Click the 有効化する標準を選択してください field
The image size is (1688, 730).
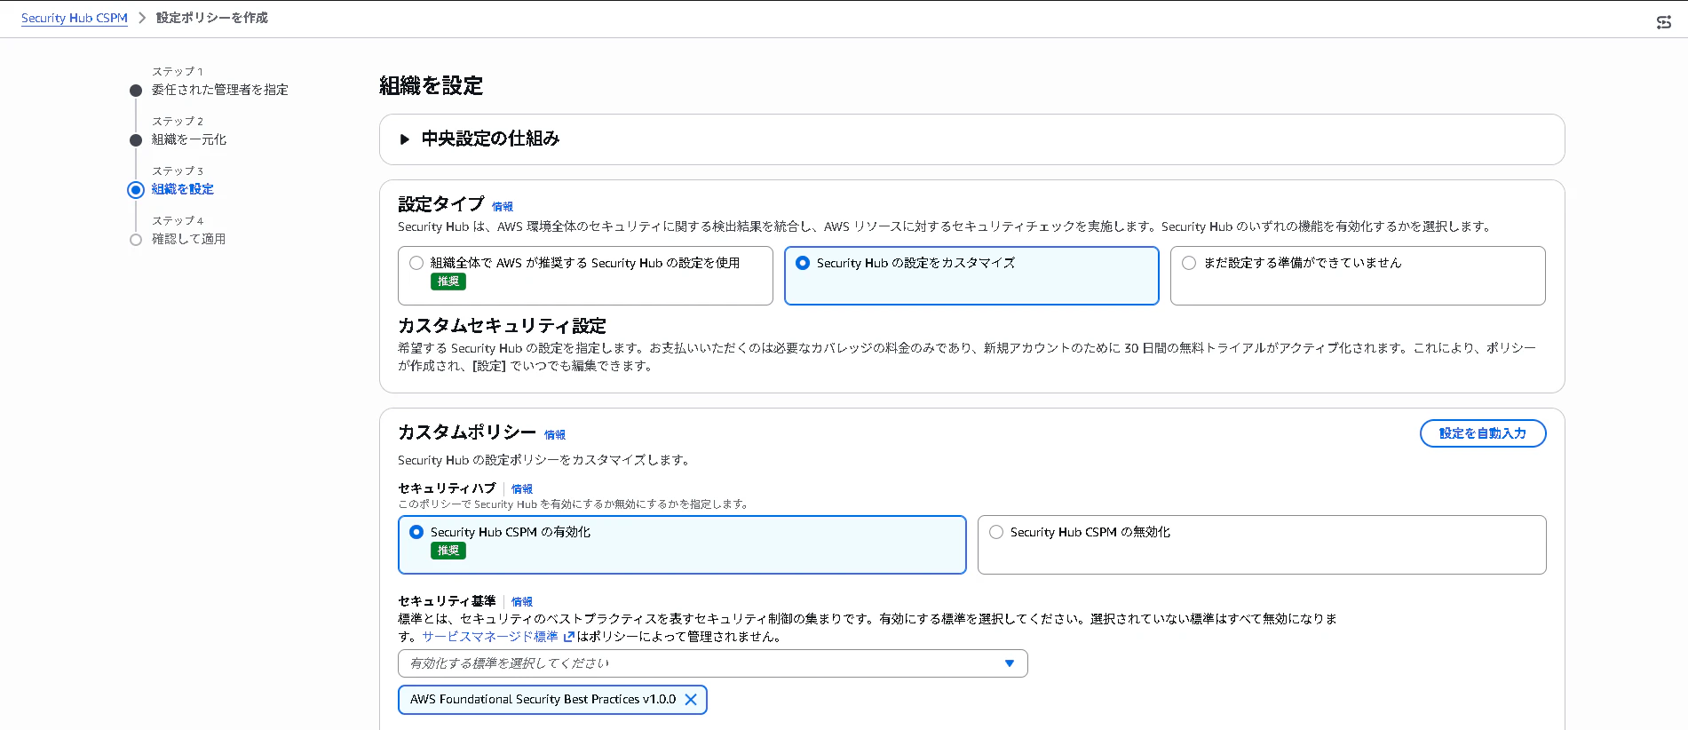coord(712,663)
